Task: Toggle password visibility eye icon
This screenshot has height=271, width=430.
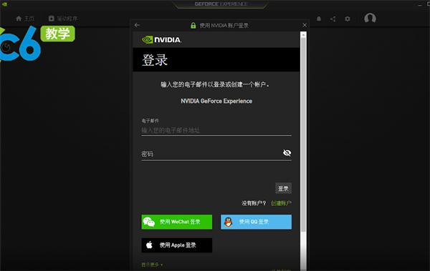Action: click(287, 153)
